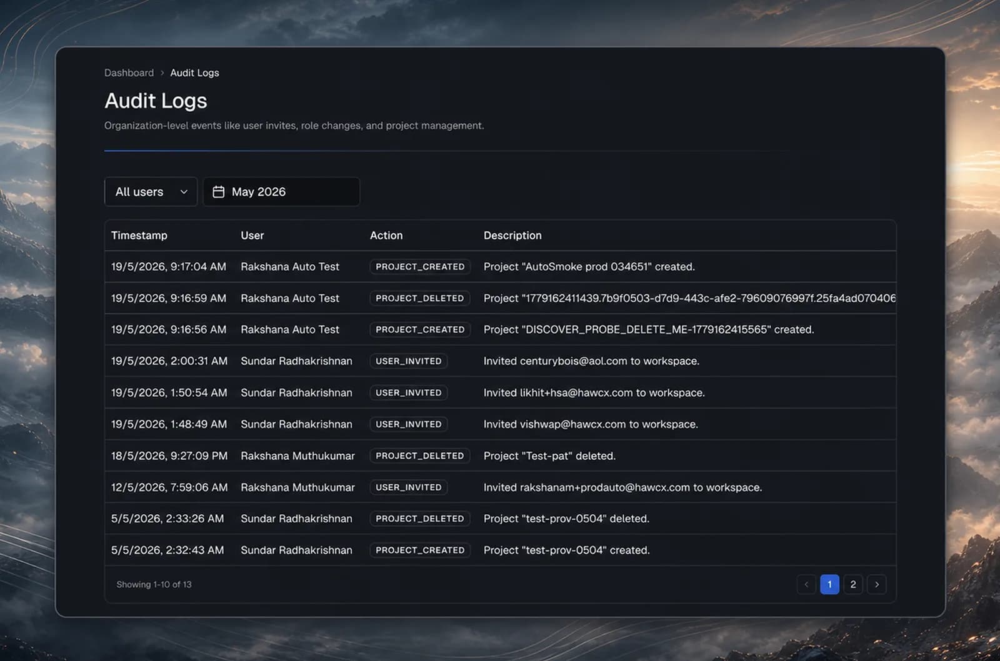Select the 5/5/2026, 2:32:43 AM timestamp
The height and width of the screenshot is (661, 1000).
(167, 550)
